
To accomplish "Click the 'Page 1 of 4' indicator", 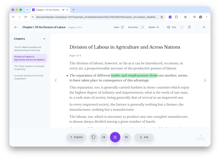I will click(x=75, y=56).
